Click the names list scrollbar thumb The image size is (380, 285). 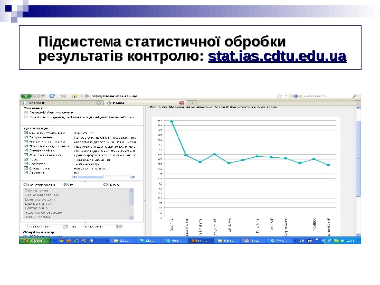click(x=131, y=199)
